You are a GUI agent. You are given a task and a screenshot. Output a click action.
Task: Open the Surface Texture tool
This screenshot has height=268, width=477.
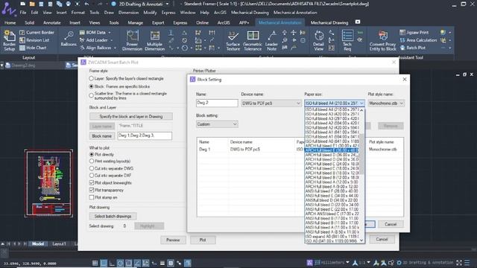[233, 40]
